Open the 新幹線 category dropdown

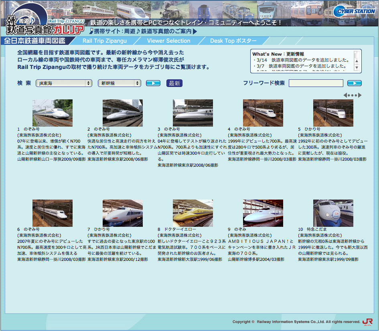[x=120, y=83]
